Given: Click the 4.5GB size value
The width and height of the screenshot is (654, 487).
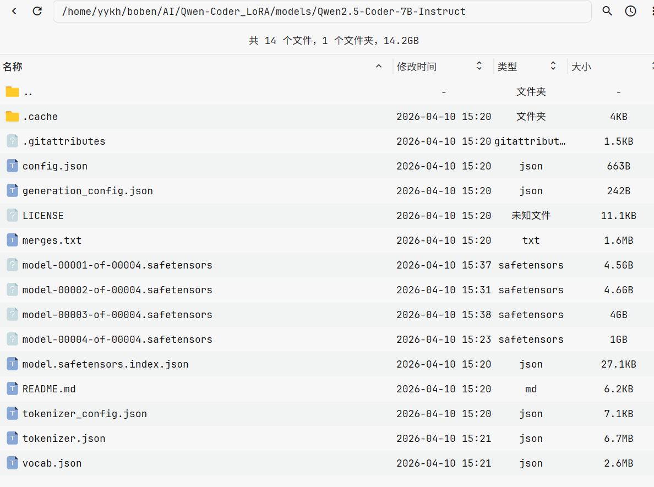Looking at the screenshot, I should (x=619, y=265).
